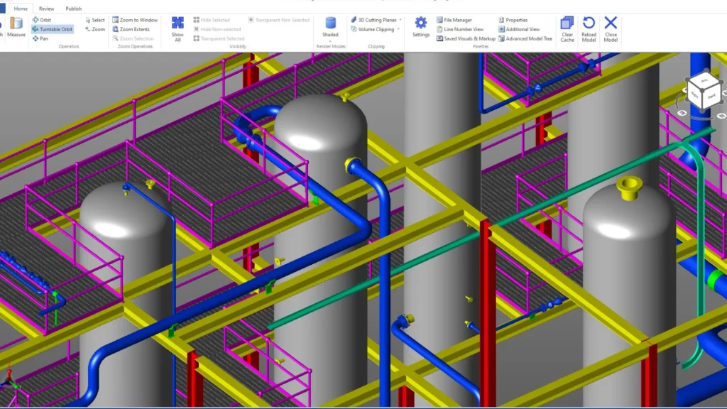The image size is (727, 409).
Task: Click Zoom Extents
Action: (x=134, y=29)
